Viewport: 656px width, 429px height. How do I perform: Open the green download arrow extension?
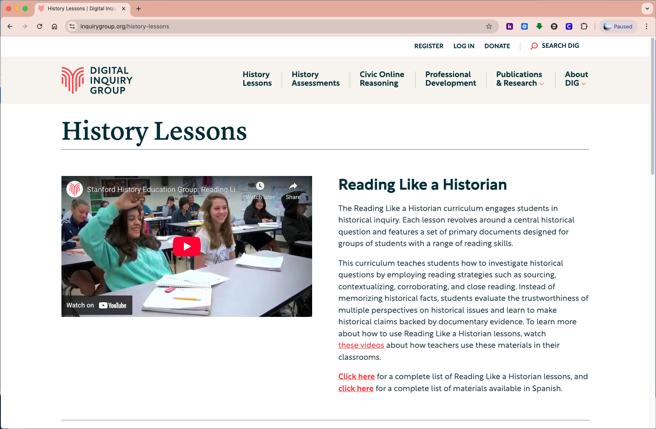point(539,26)
